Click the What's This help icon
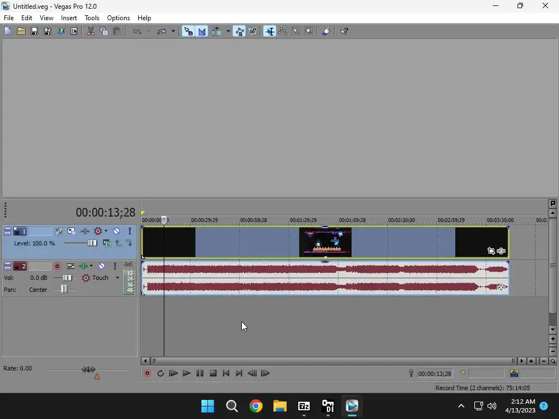 point(344,31)
